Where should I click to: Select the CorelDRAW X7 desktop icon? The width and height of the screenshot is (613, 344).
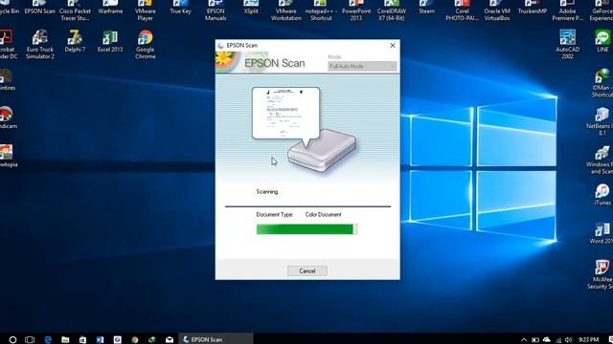click(392, 11)
